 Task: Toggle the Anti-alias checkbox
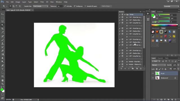[65, 6]
